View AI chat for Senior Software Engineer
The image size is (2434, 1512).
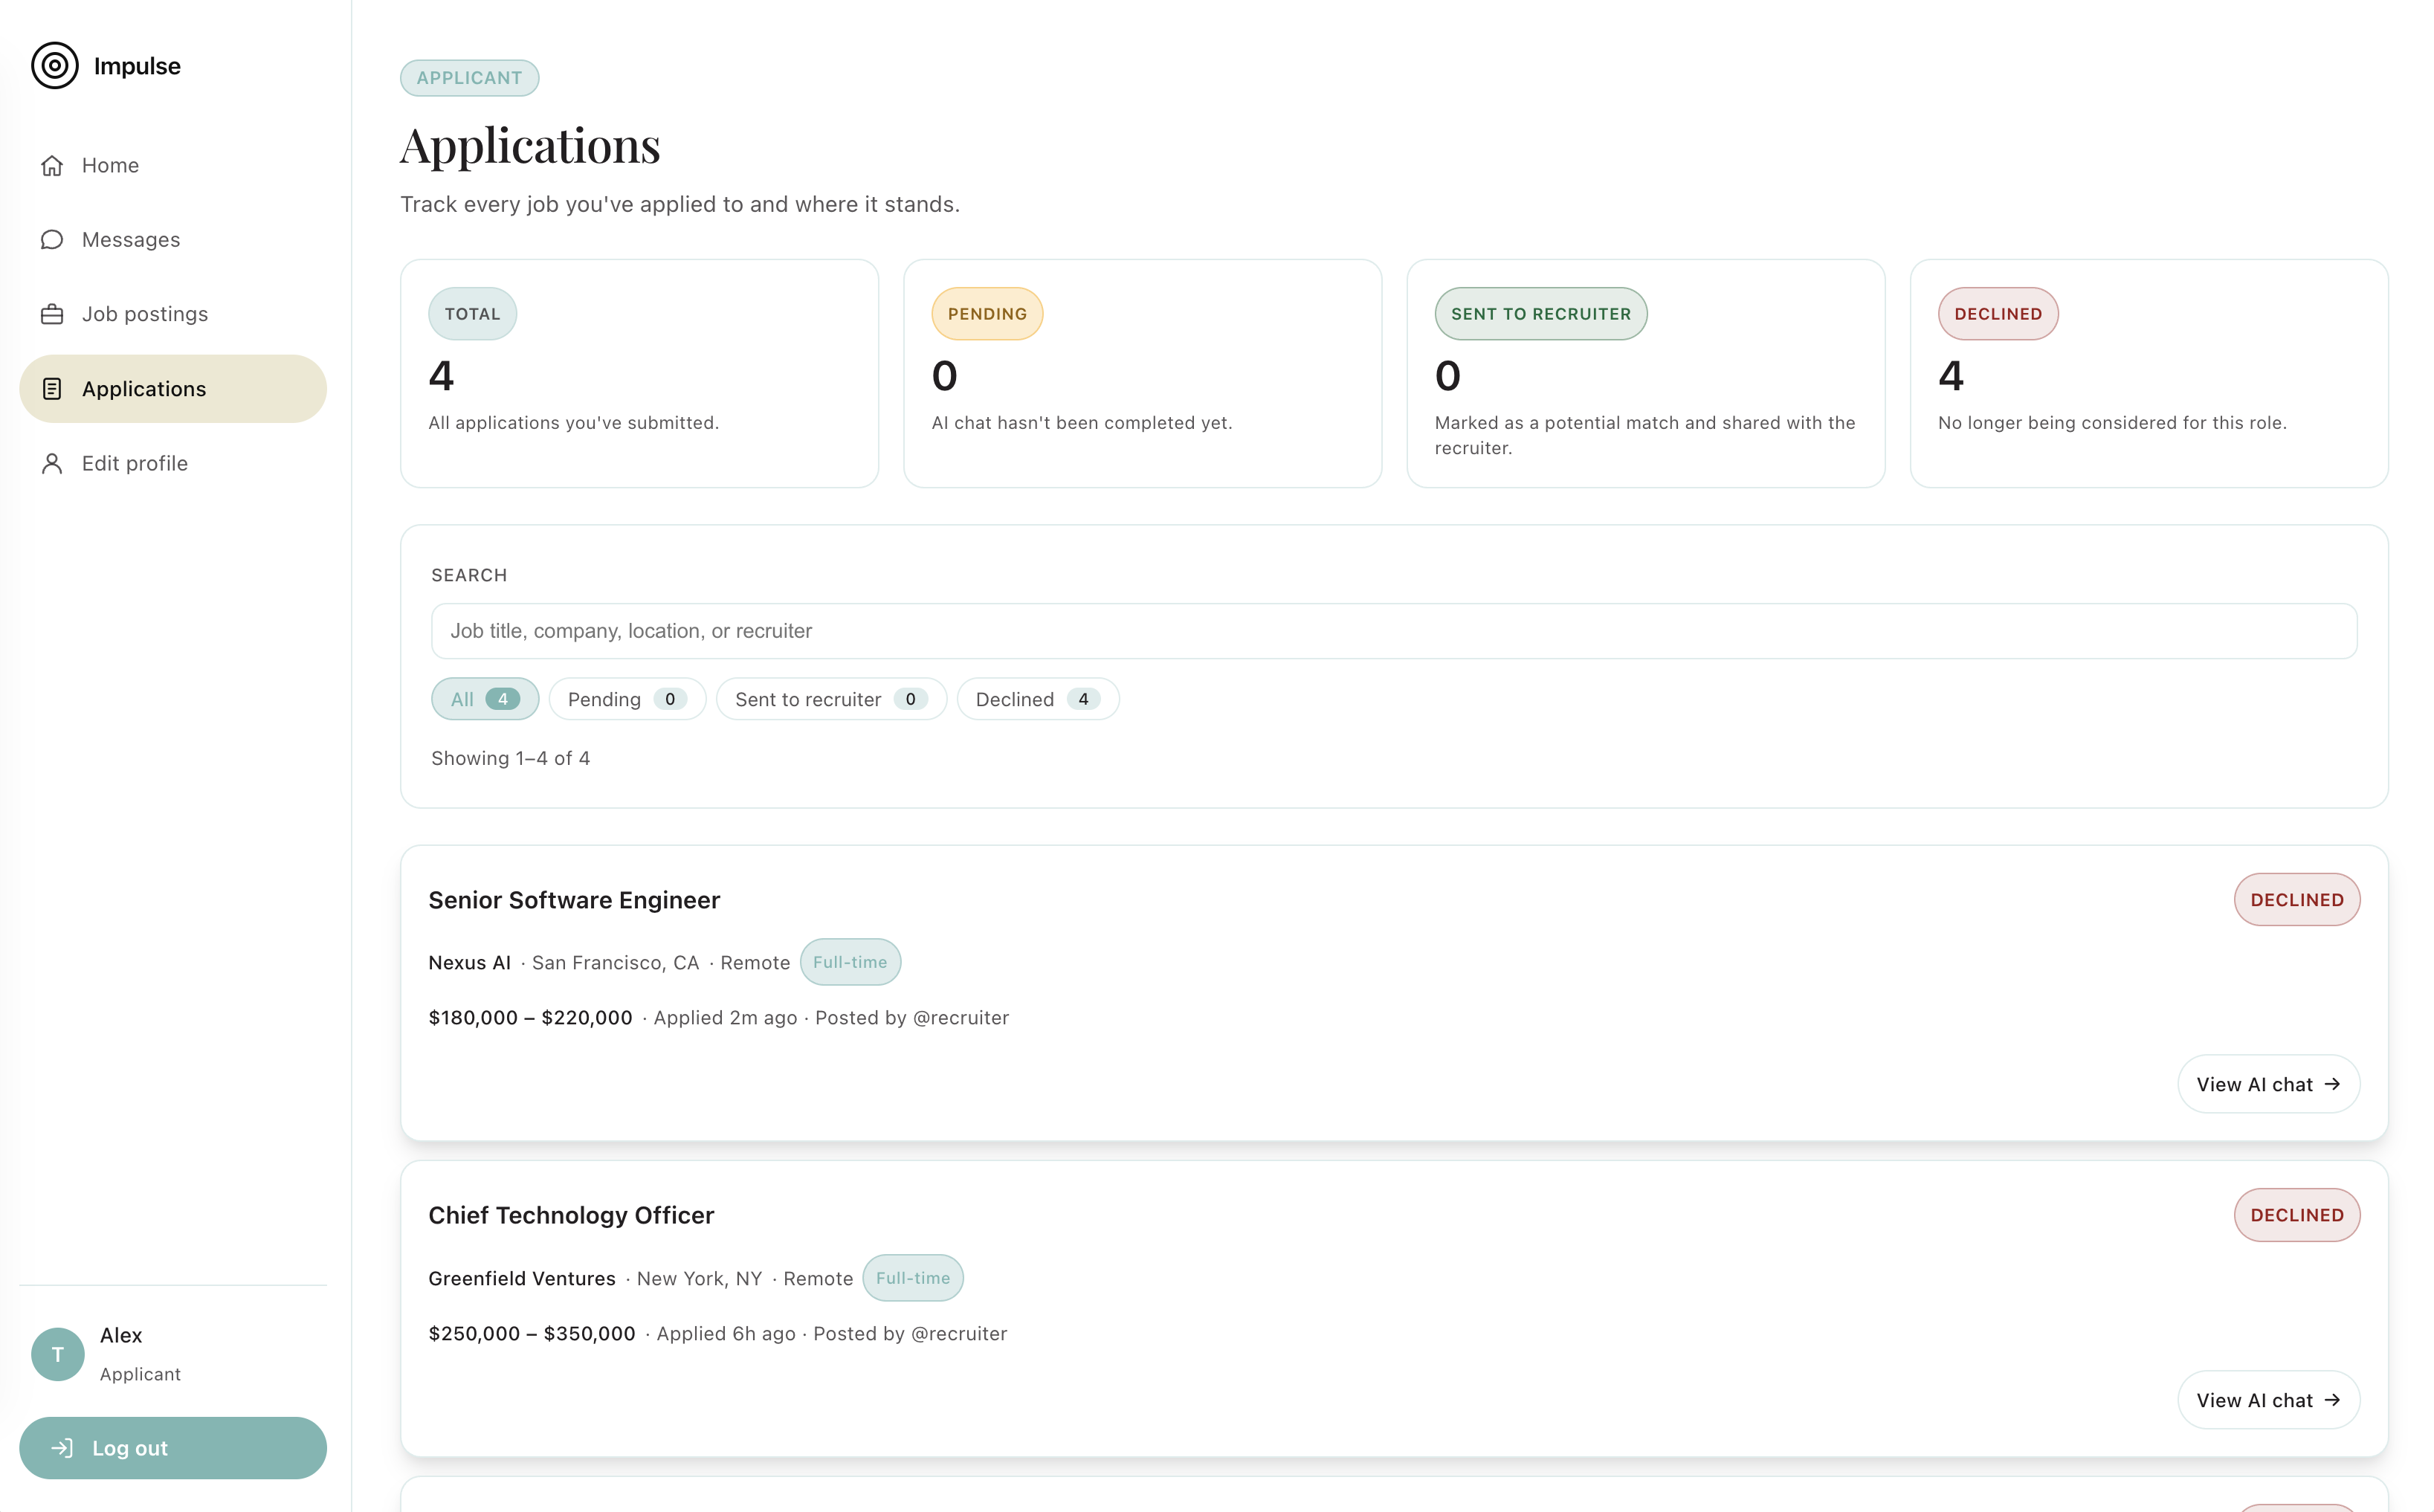click(x=2267, y=1084)
